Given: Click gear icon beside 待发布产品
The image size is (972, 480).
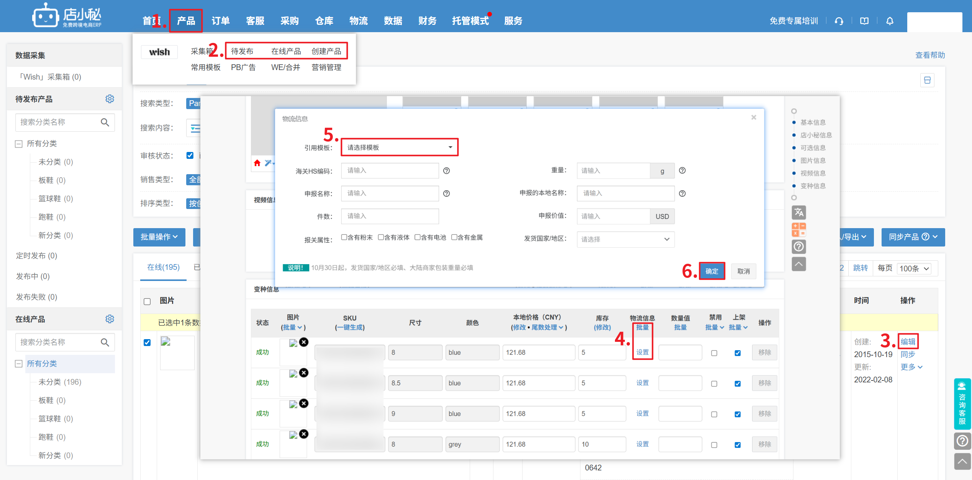Looking at the screenshot, I should click(110, 99).
